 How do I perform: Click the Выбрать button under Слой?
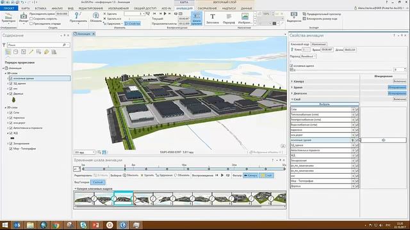(x=325, y=104)
